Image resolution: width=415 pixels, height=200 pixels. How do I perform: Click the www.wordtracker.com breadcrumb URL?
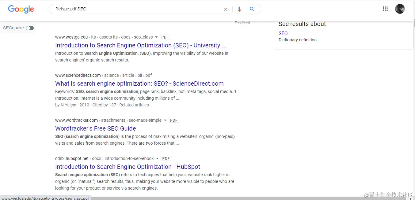[76, 120]
